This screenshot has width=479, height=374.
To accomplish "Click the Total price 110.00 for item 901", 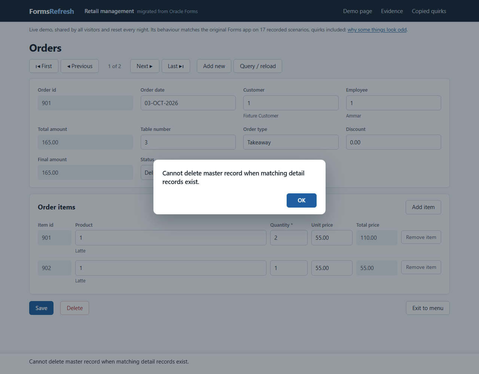I will click(x=377, y=238).
